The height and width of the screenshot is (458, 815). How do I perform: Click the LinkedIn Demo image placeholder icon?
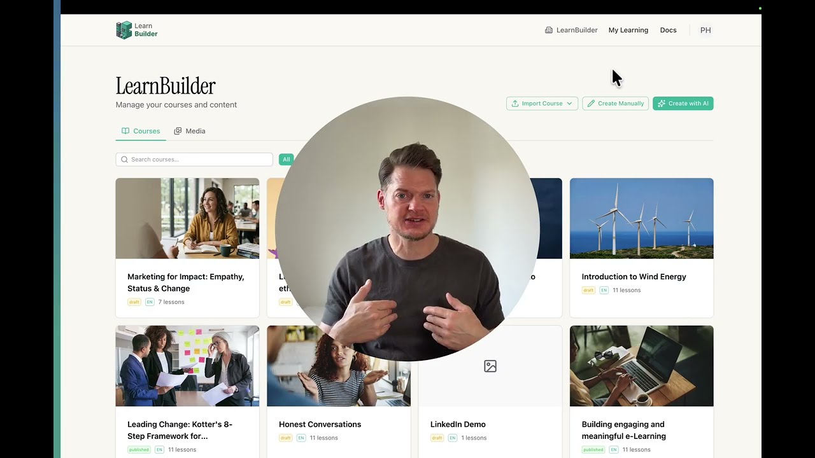490,366
